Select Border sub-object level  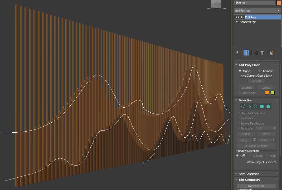pos(256,107)
